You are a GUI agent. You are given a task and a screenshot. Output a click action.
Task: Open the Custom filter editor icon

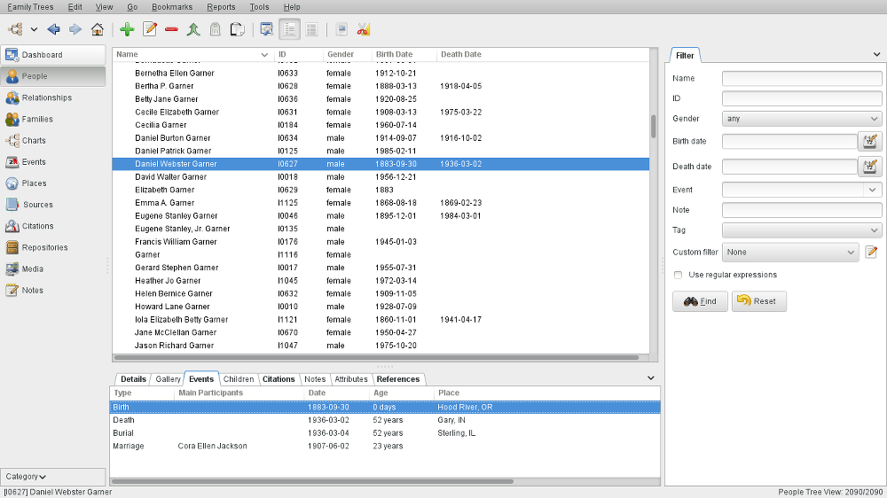pyautogui.click(x=871, y=252)
